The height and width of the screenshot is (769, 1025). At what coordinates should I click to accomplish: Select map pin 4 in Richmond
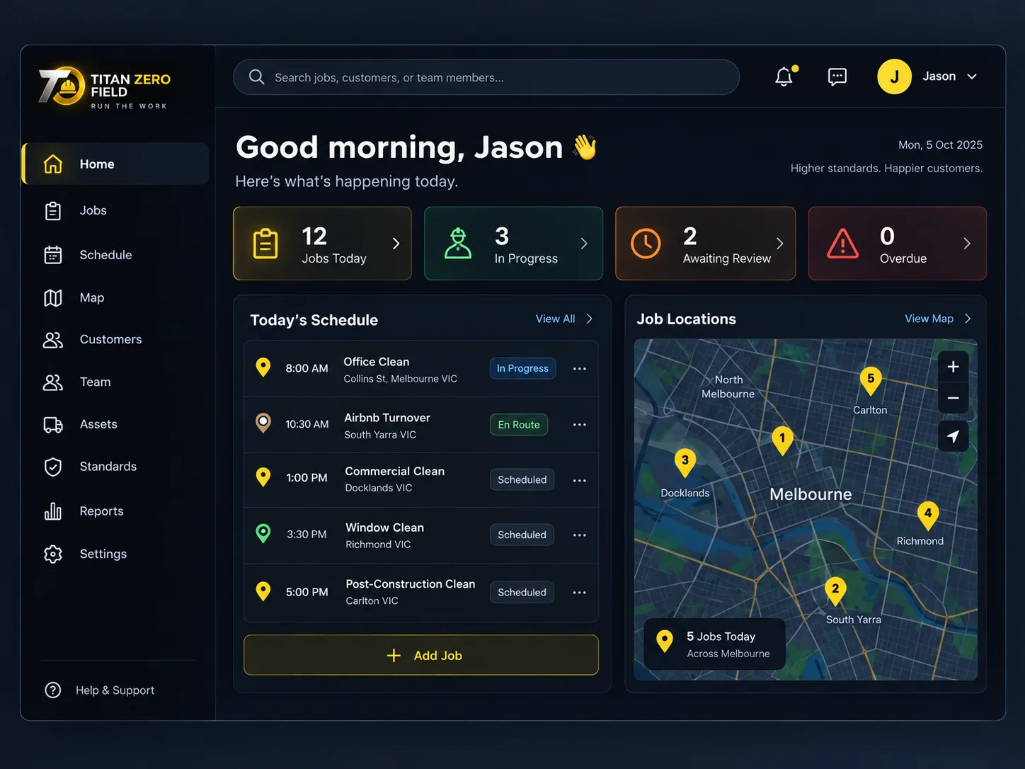(928, 515)
